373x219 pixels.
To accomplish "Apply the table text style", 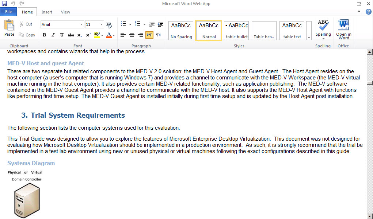I will tap(292, 31).
